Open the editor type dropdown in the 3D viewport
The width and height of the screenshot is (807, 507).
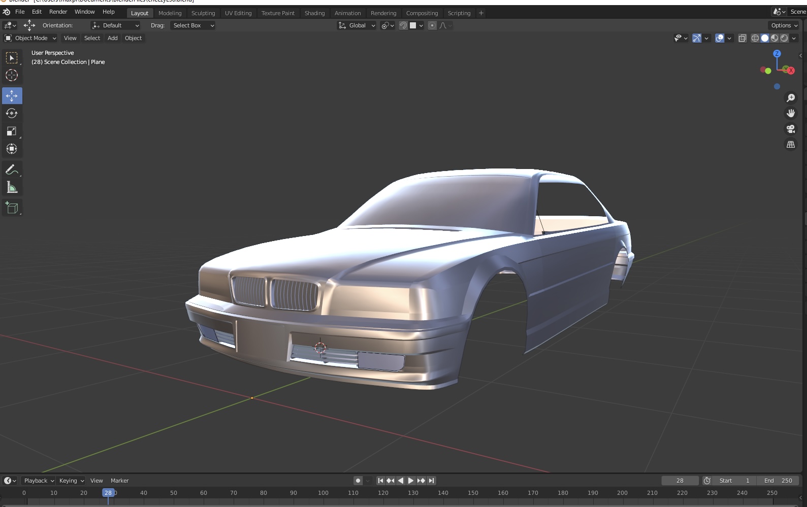pos(10,25)
